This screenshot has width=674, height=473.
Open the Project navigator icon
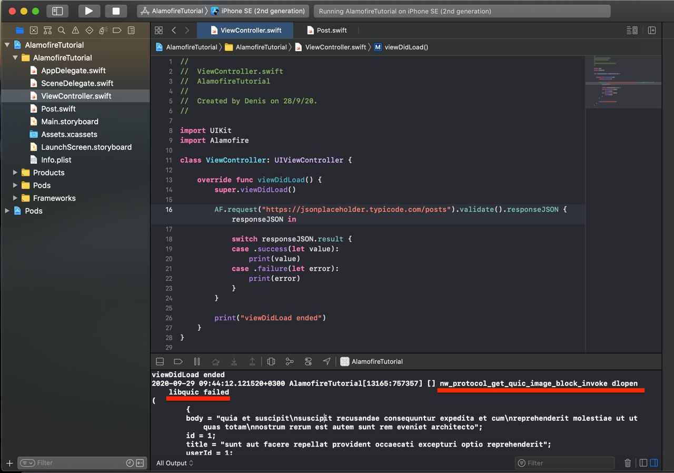(19, 30)
